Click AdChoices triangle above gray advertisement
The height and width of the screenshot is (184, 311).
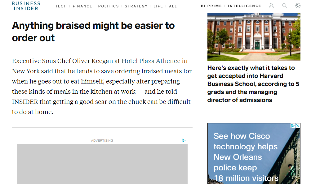point(184,140)
